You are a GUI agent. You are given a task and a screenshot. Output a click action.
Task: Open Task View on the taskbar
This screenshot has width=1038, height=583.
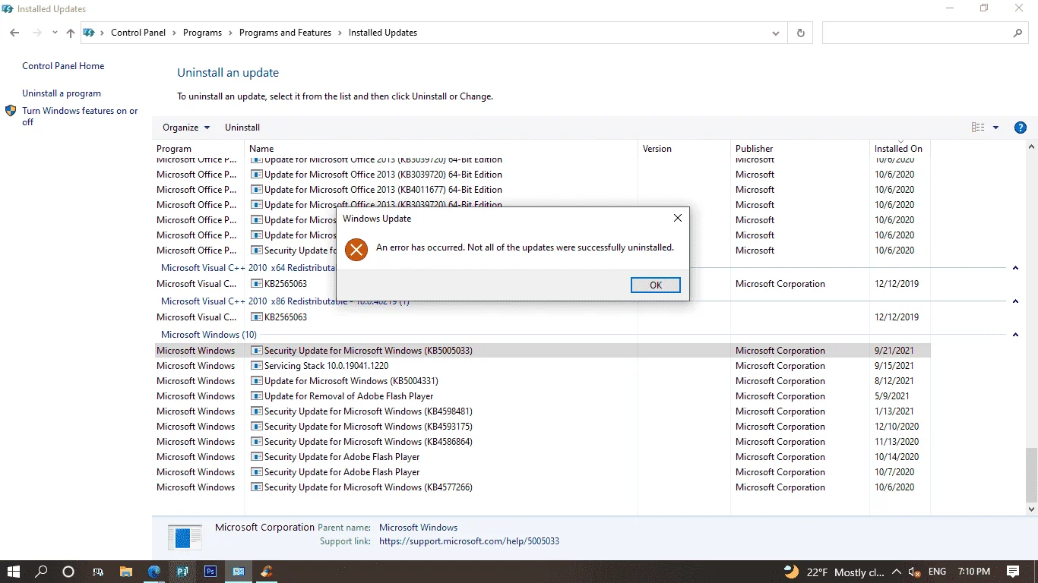click(x=98, y=572)
